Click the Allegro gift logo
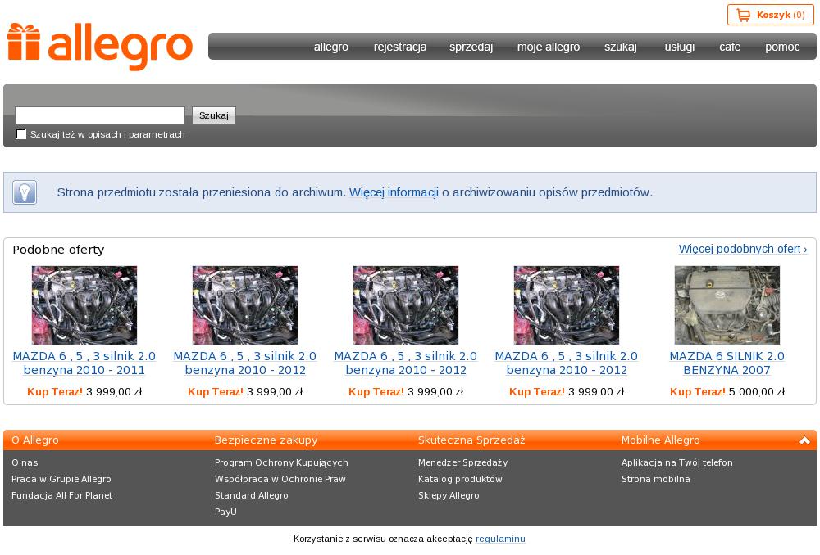Viewport: 820px width, 555px height. click(x=99, y=46)
